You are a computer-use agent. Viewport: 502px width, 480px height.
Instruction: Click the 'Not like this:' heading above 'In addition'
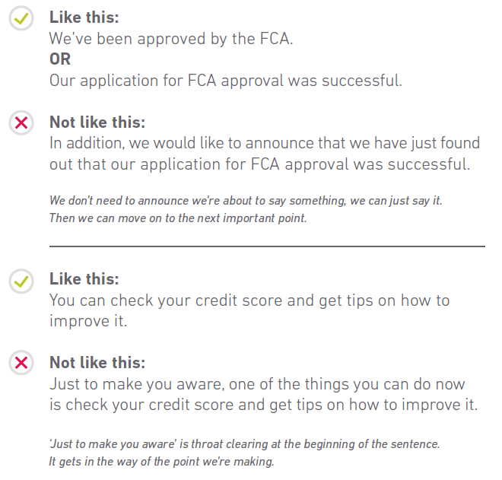(x=97, y=122)
